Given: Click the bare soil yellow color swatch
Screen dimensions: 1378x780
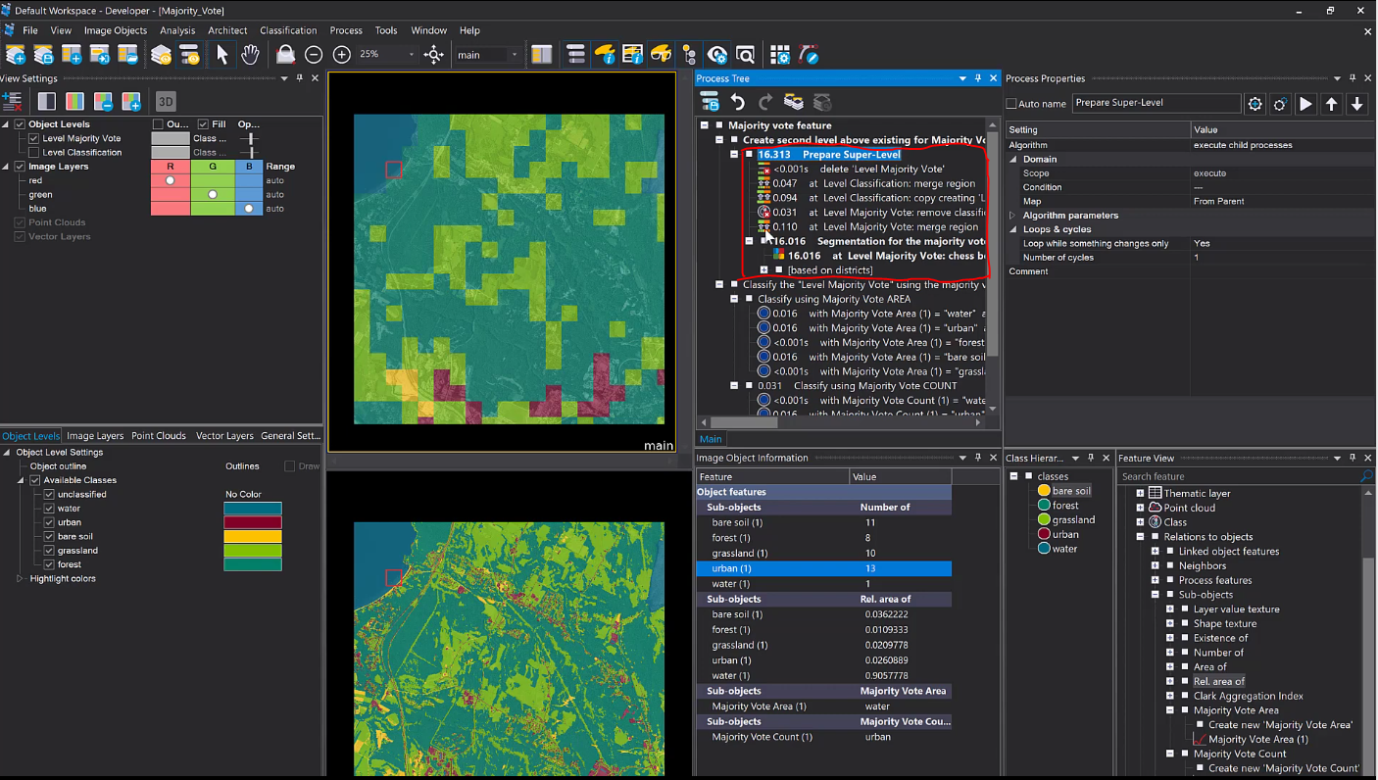Looking at the screenshot, I should [253, 537].
